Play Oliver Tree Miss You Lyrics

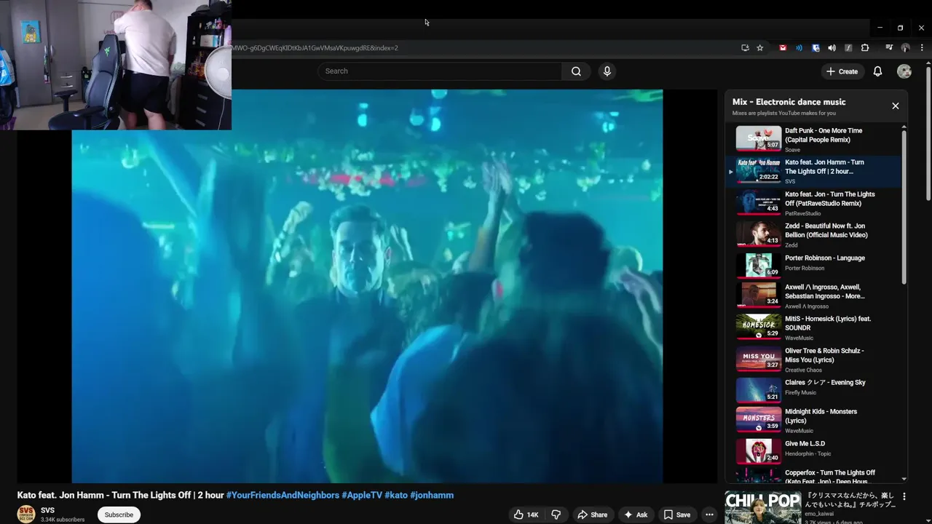point(814,360)
